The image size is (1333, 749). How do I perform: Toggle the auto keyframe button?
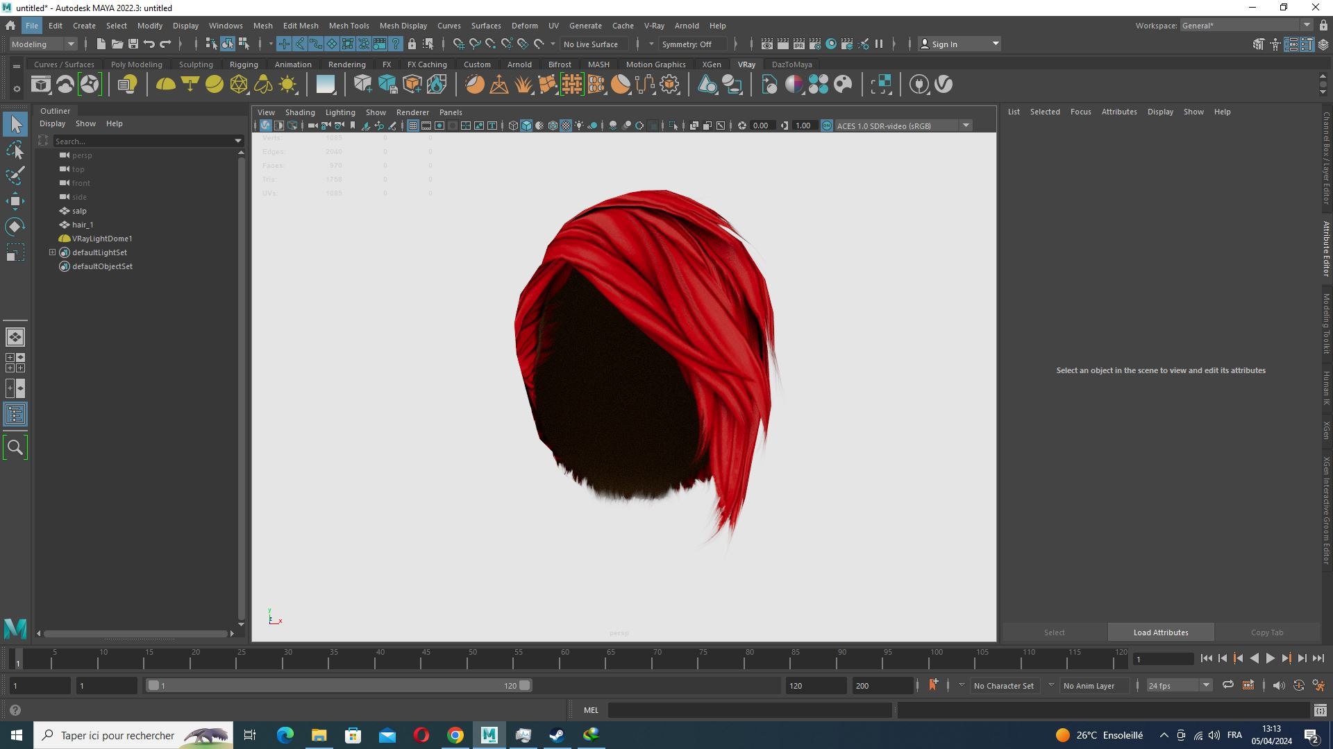[933, 685]
